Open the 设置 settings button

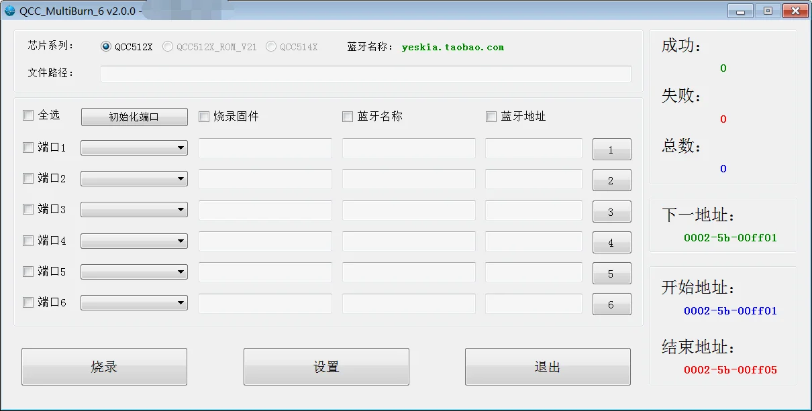[x=326, y=367]
